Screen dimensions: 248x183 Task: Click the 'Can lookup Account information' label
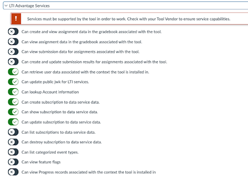[x=50, y=92]
